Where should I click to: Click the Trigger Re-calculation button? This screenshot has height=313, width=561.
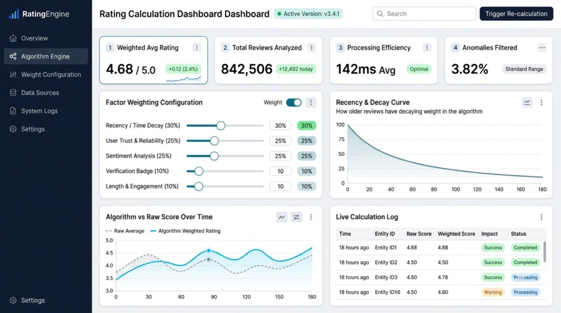pyautogui.click(x=516, y=13)
